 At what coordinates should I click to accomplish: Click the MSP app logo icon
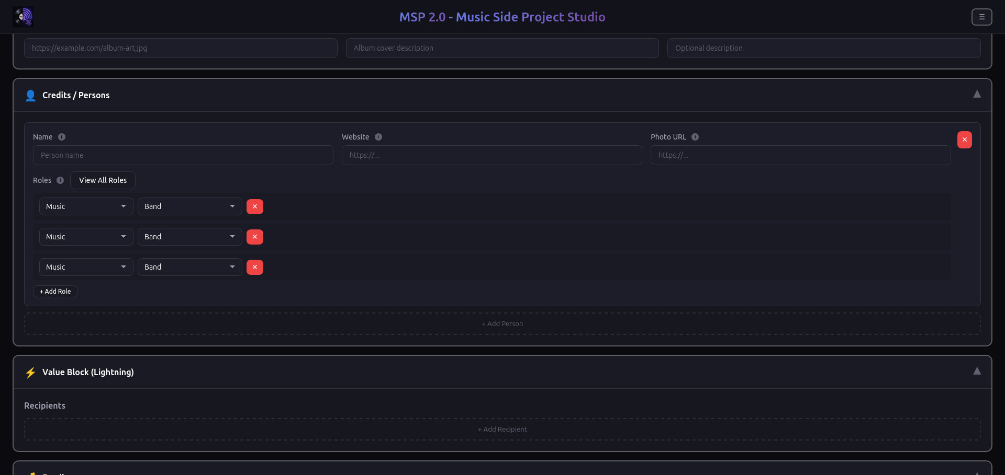pyautogui.click(x=23, y=17)
